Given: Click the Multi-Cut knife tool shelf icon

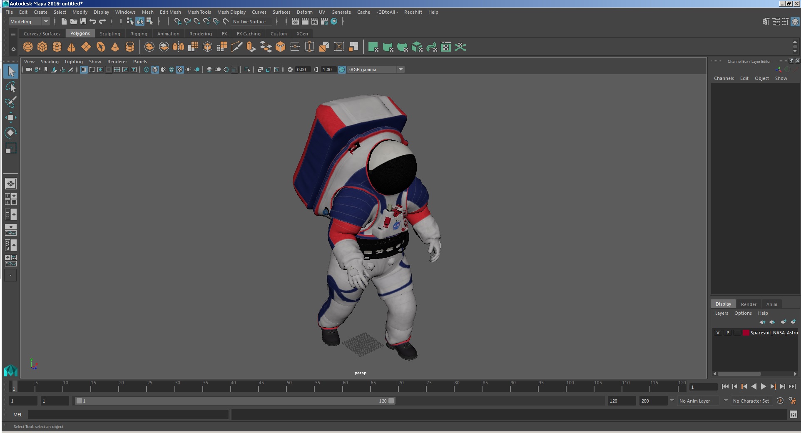Looking at the screenshot, I should pyautogui.click(x=236, y=47).
